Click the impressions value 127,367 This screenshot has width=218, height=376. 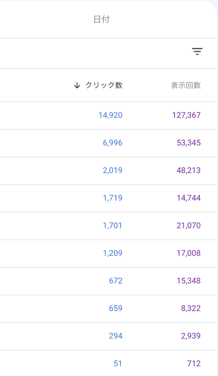click(186, 115)
